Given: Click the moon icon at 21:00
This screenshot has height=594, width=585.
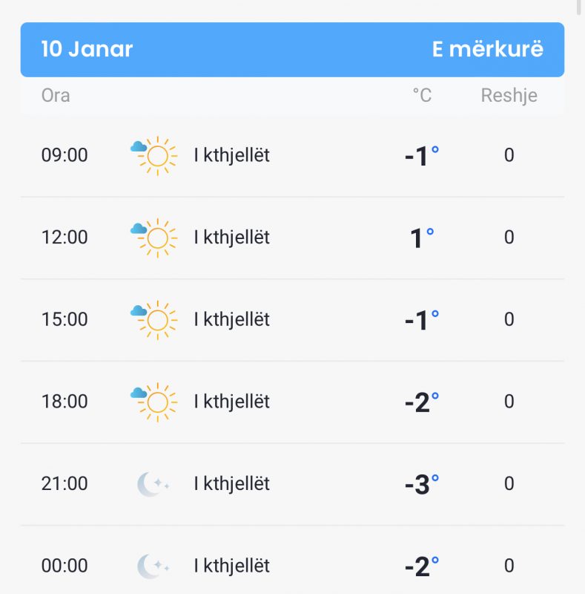Looking at the screenshot, I should 153,484.
